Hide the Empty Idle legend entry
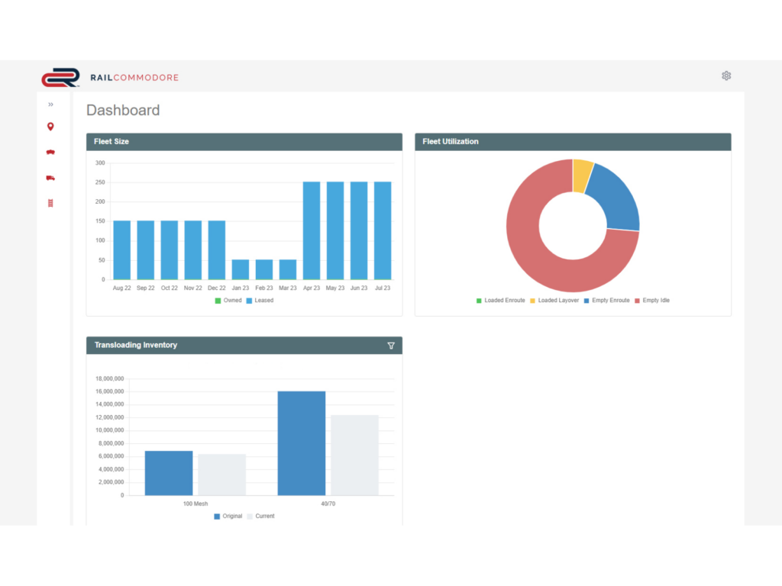 (x=655, y=301)
